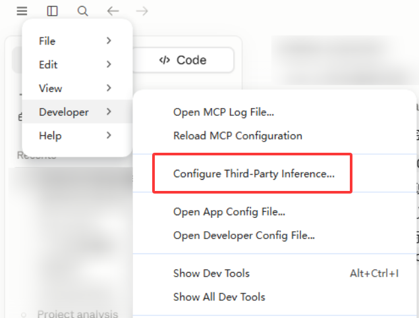Select Configure Third-Party Inference…
Image resolution: width=419 pixels, height=318 pixels.
click(275, 174)
